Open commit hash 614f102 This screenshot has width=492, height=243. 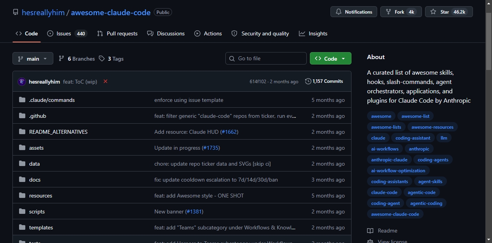[x=258, y=82]
